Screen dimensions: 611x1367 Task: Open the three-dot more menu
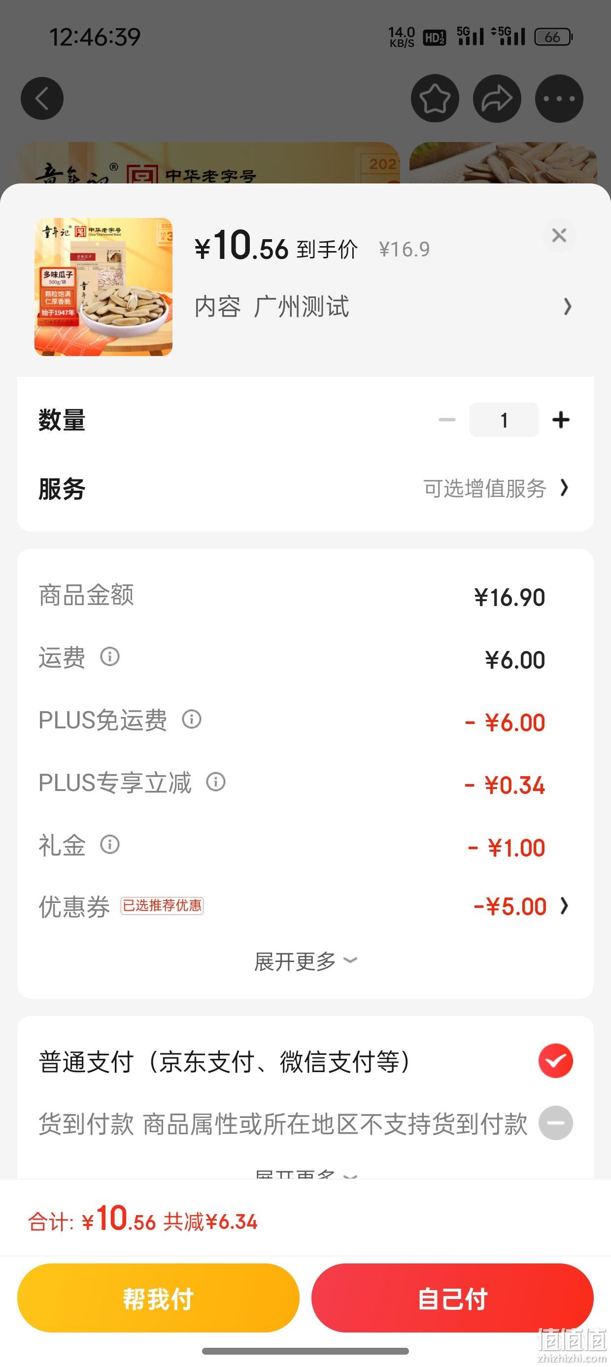pos(559,98)
